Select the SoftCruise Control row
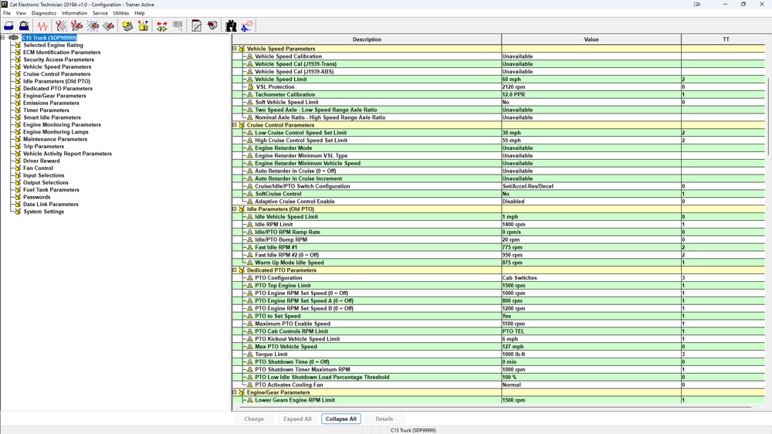772x434 pixels. 498,194
